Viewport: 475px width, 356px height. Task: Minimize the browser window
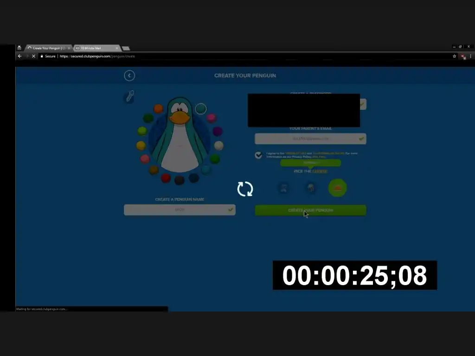[x=454, y=47]
